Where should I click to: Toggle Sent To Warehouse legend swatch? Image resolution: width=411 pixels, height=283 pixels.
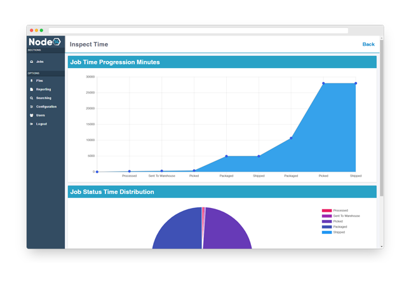coord(327,216)
